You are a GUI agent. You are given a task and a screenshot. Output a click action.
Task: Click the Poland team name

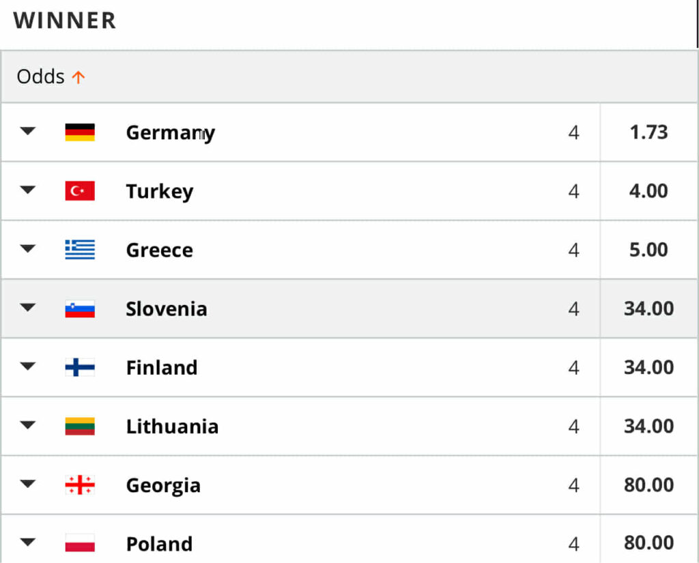point(159,544)
